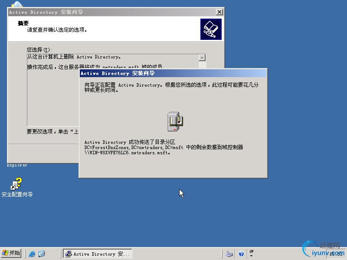Click the language bar help question mark icon
Viewport: 347px width, 260px height.
point(241,254)
